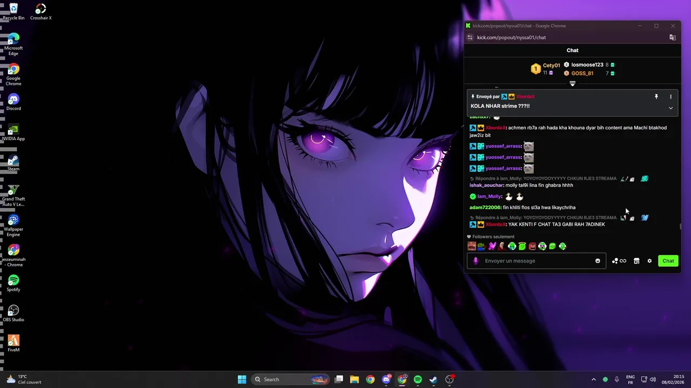Click the kick.com popout chat URL bar
Viewport: 691px width, 388px height.
[x=511, y=37]
